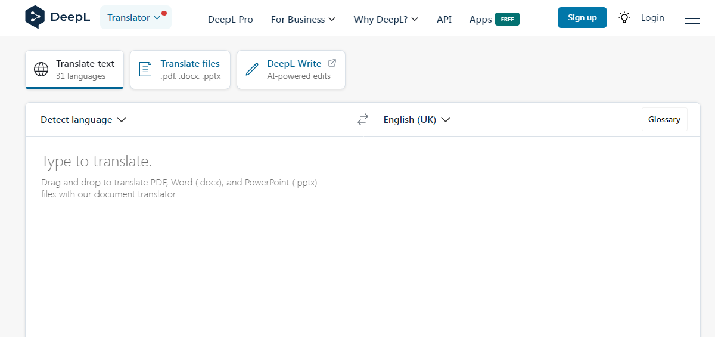
Task: Click the globe icon on Translate text
Action: coord(41,69)
